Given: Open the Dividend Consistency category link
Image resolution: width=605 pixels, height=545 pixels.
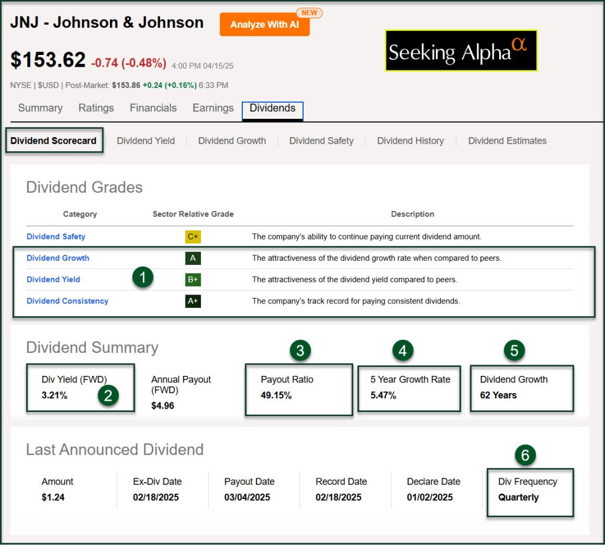Looking at the screenshot, I should pos(67,301).
